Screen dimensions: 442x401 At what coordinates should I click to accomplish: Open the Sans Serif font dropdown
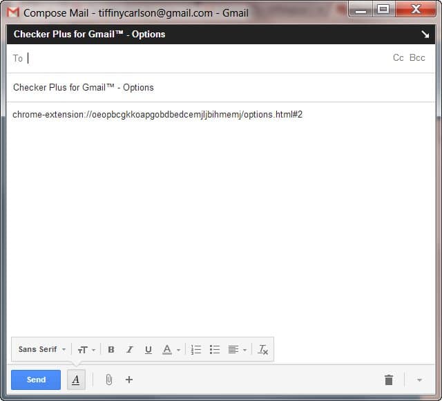pos(42,349)
